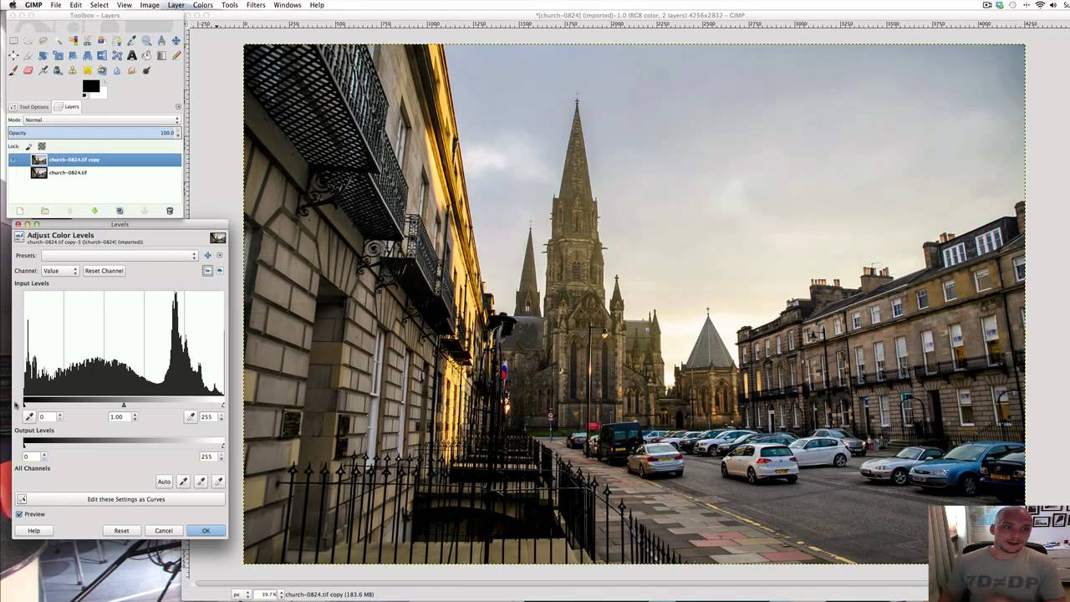Hide the church-0824.tif copy layer eye
This screenshot has width=1070, height=602.
click(13, 160)
